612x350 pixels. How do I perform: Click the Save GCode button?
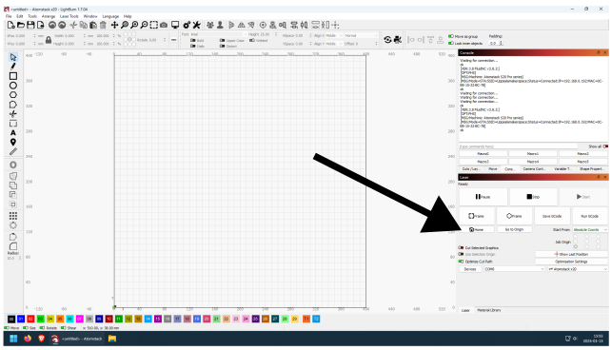coord(552,216)
